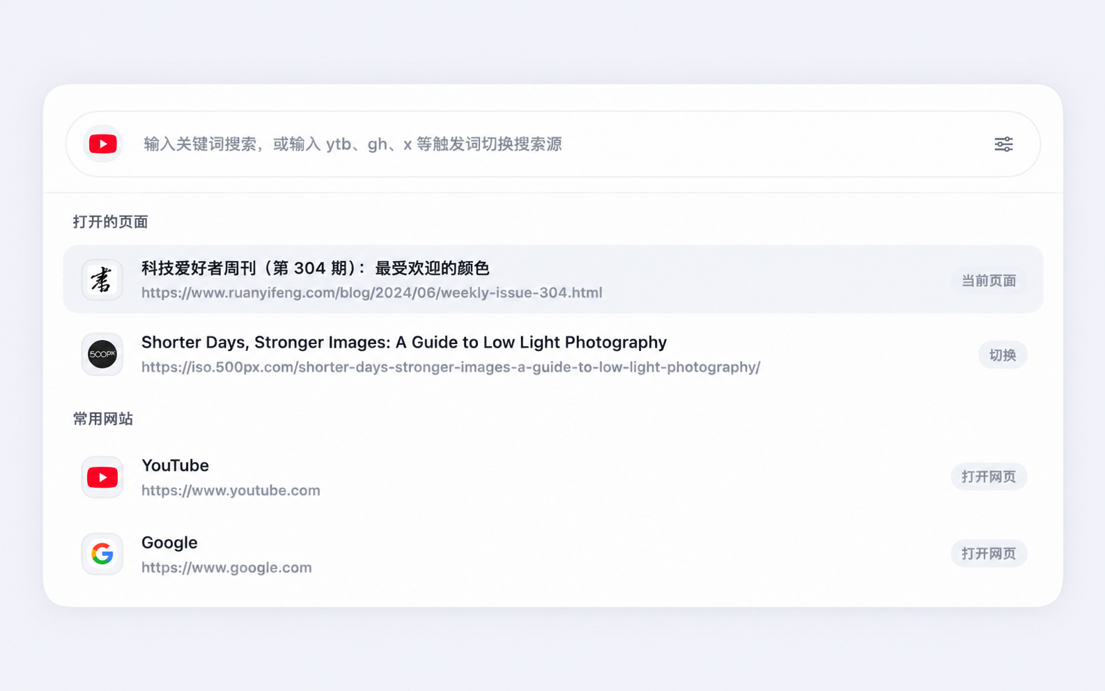Click the YouTube search source icon in search bar
The height and width of the screenshot is (691, 1105).
click(102, 144)
